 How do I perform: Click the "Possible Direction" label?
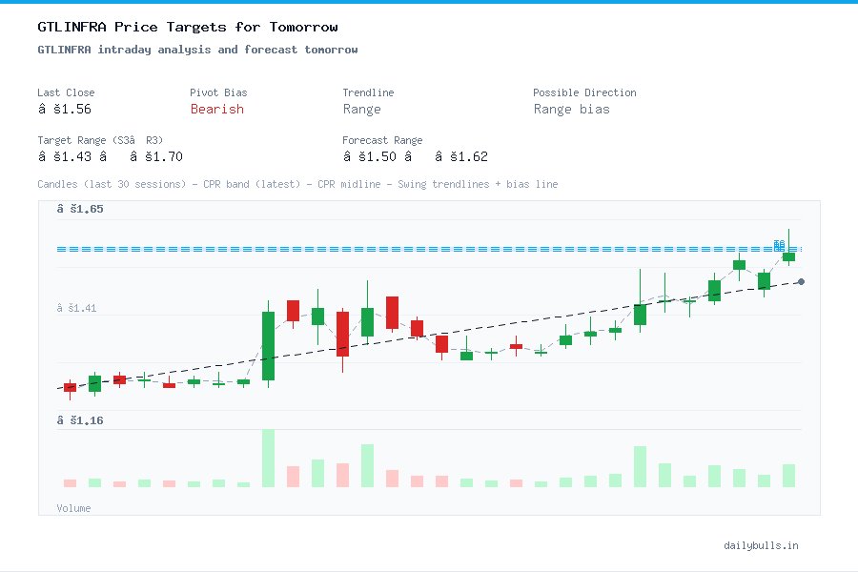tap(584, 92)
